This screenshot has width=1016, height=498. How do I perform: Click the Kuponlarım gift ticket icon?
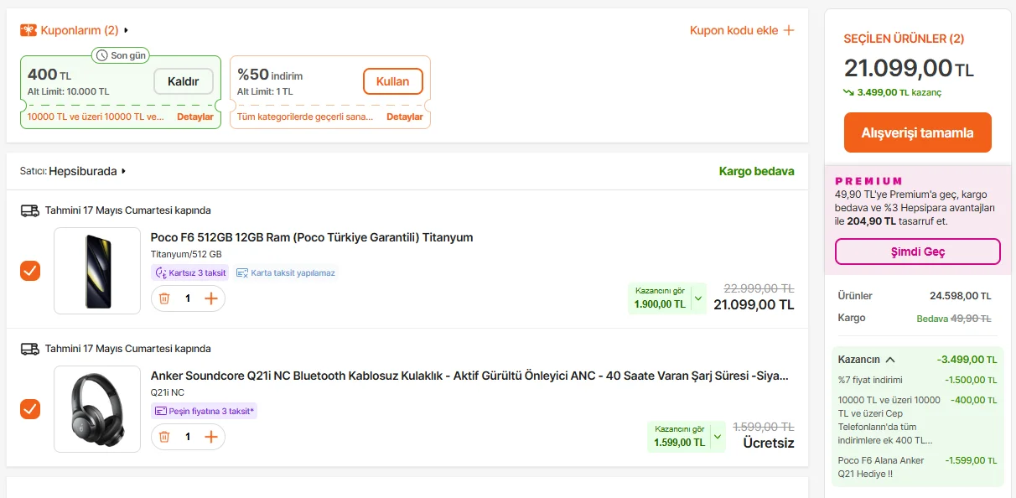tap(29, 30)
